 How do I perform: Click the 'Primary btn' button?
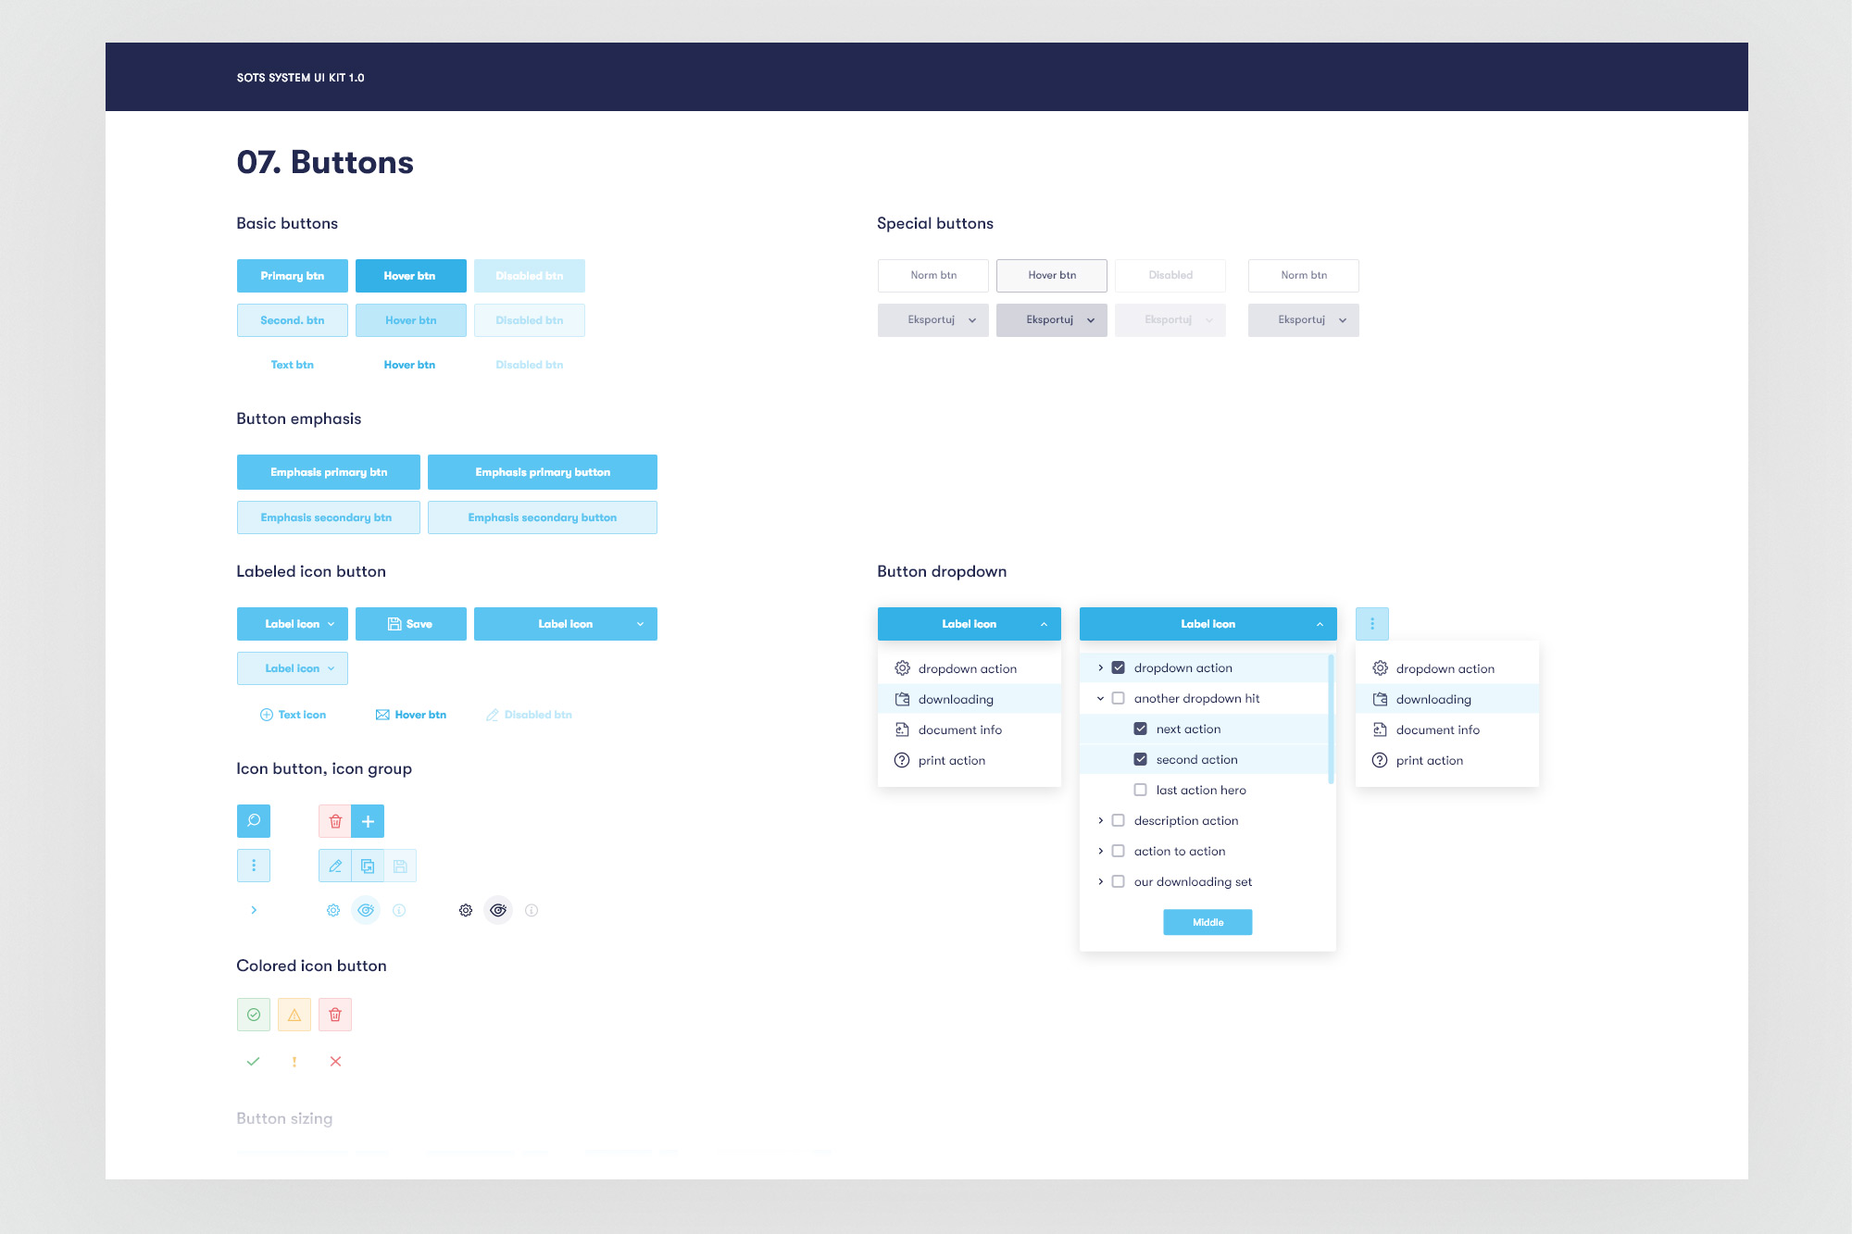[293, 276]
